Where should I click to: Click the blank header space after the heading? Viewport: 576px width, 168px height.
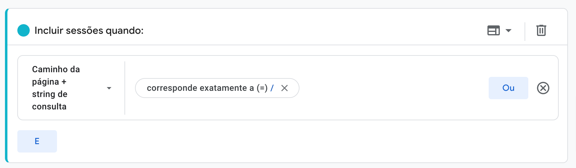click(x=310, y=30)
